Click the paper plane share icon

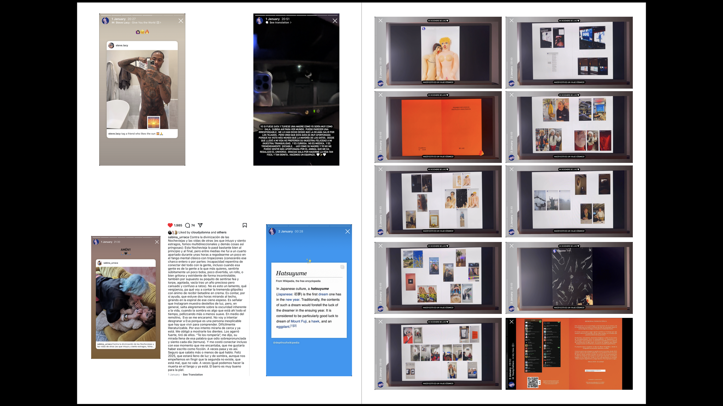(x=200, y=225)
